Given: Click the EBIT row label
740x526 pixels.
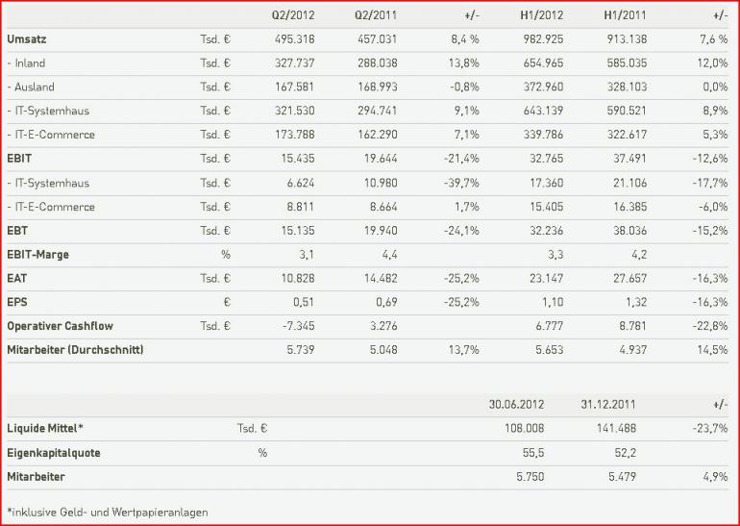Looking at the screenshot, I should click(19, 159).
